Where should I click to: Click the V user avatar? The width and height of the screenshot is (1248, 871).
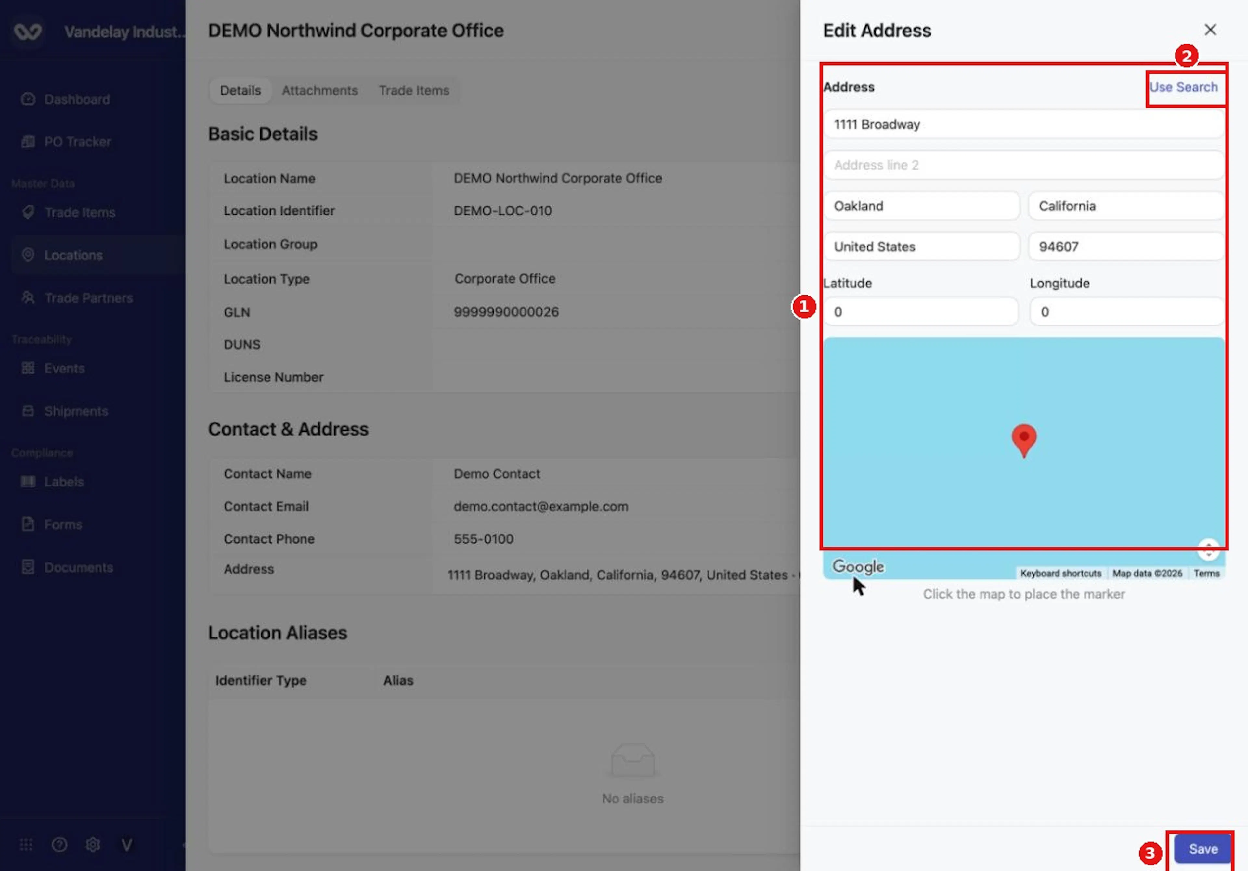click(x=127, y=845)
